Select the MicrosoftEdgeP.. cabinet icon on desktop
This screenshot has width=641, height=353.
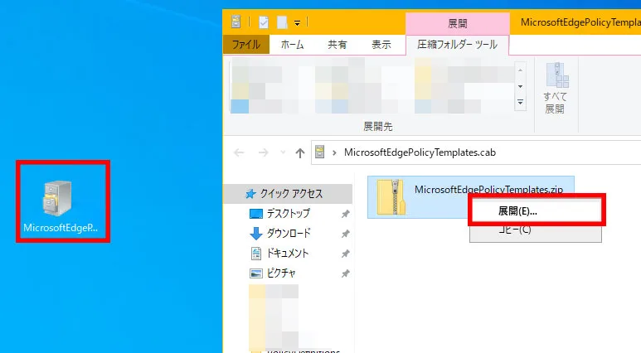(61, 206)
